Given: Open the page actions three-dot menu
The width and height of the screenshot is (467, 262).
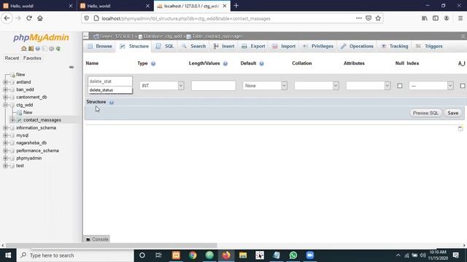Looking at the screenshot, I should pos(358,18).
